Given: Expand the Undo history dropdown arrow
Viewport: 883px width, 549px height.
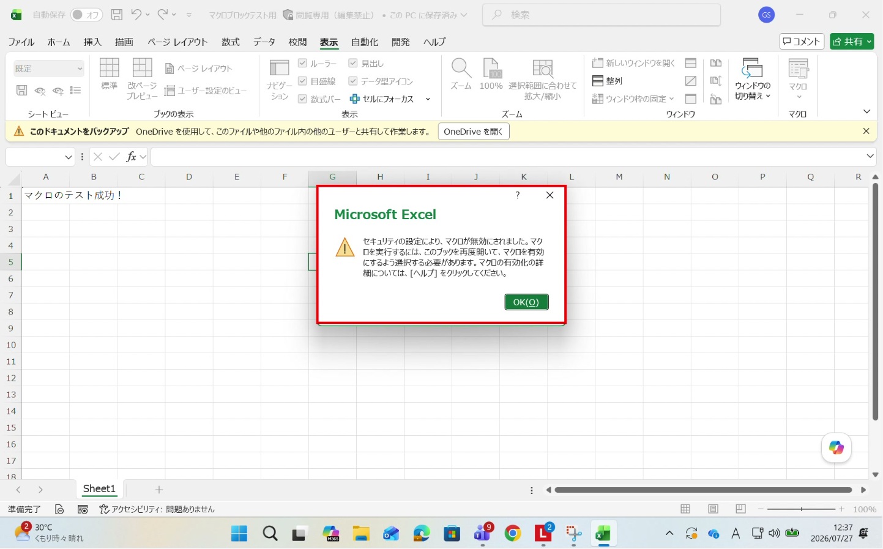Looking at the screenshot, I should [147, 15].
